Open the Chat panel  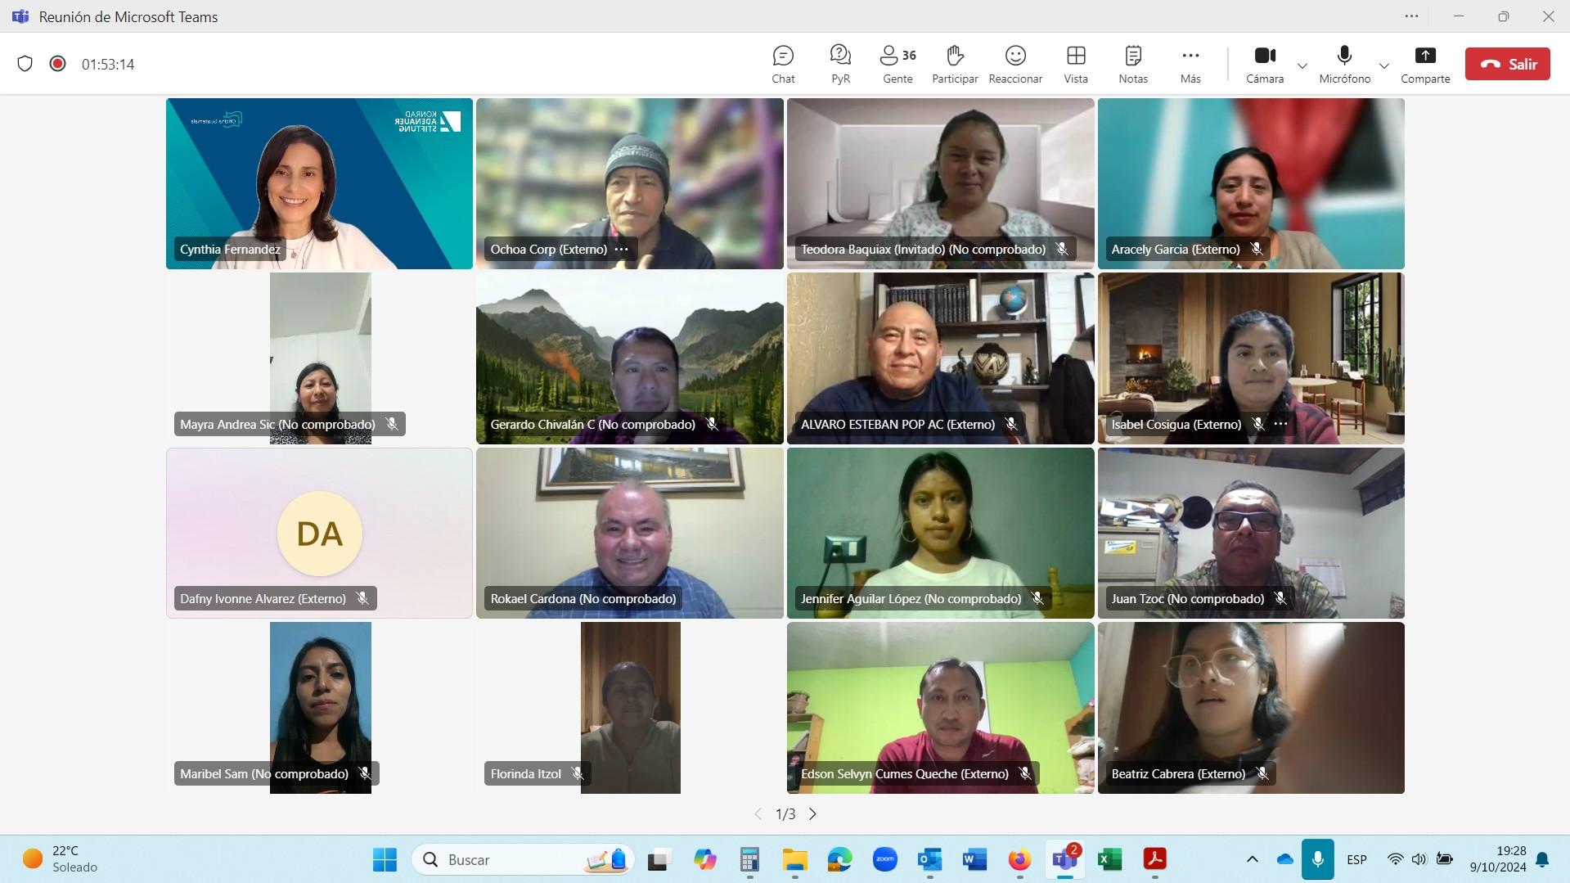pyautogui.click(x=783, y=64)
